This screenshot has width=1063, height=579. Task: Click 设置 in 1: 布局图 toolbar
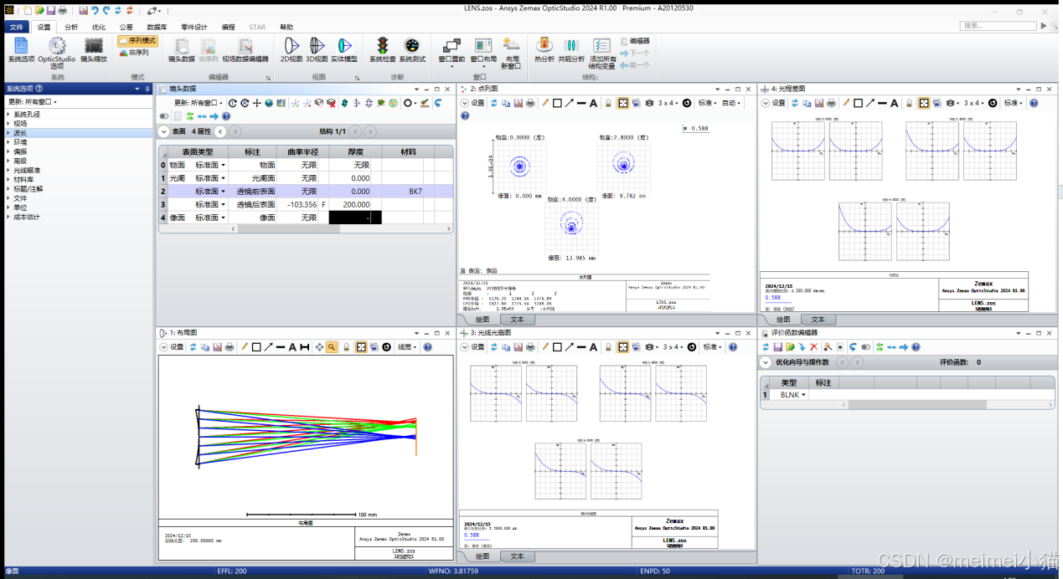(176, 346)
